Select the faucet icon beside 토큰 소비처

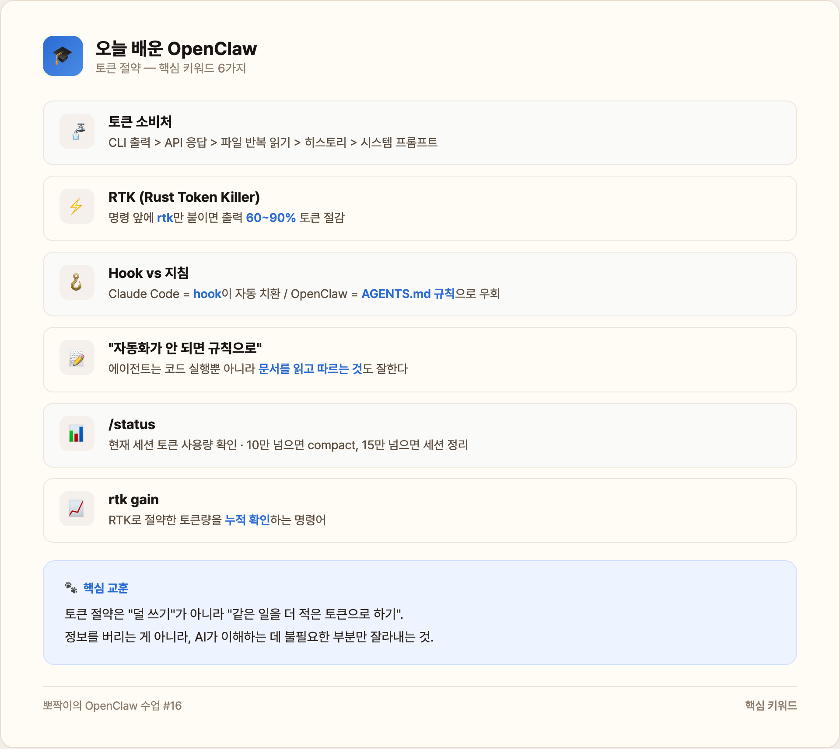tap(77, 131)
